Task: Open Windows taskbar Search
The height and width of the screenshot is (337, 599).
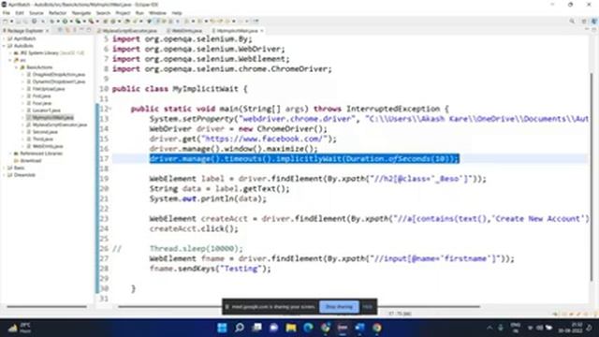Action: click(240, 328)
